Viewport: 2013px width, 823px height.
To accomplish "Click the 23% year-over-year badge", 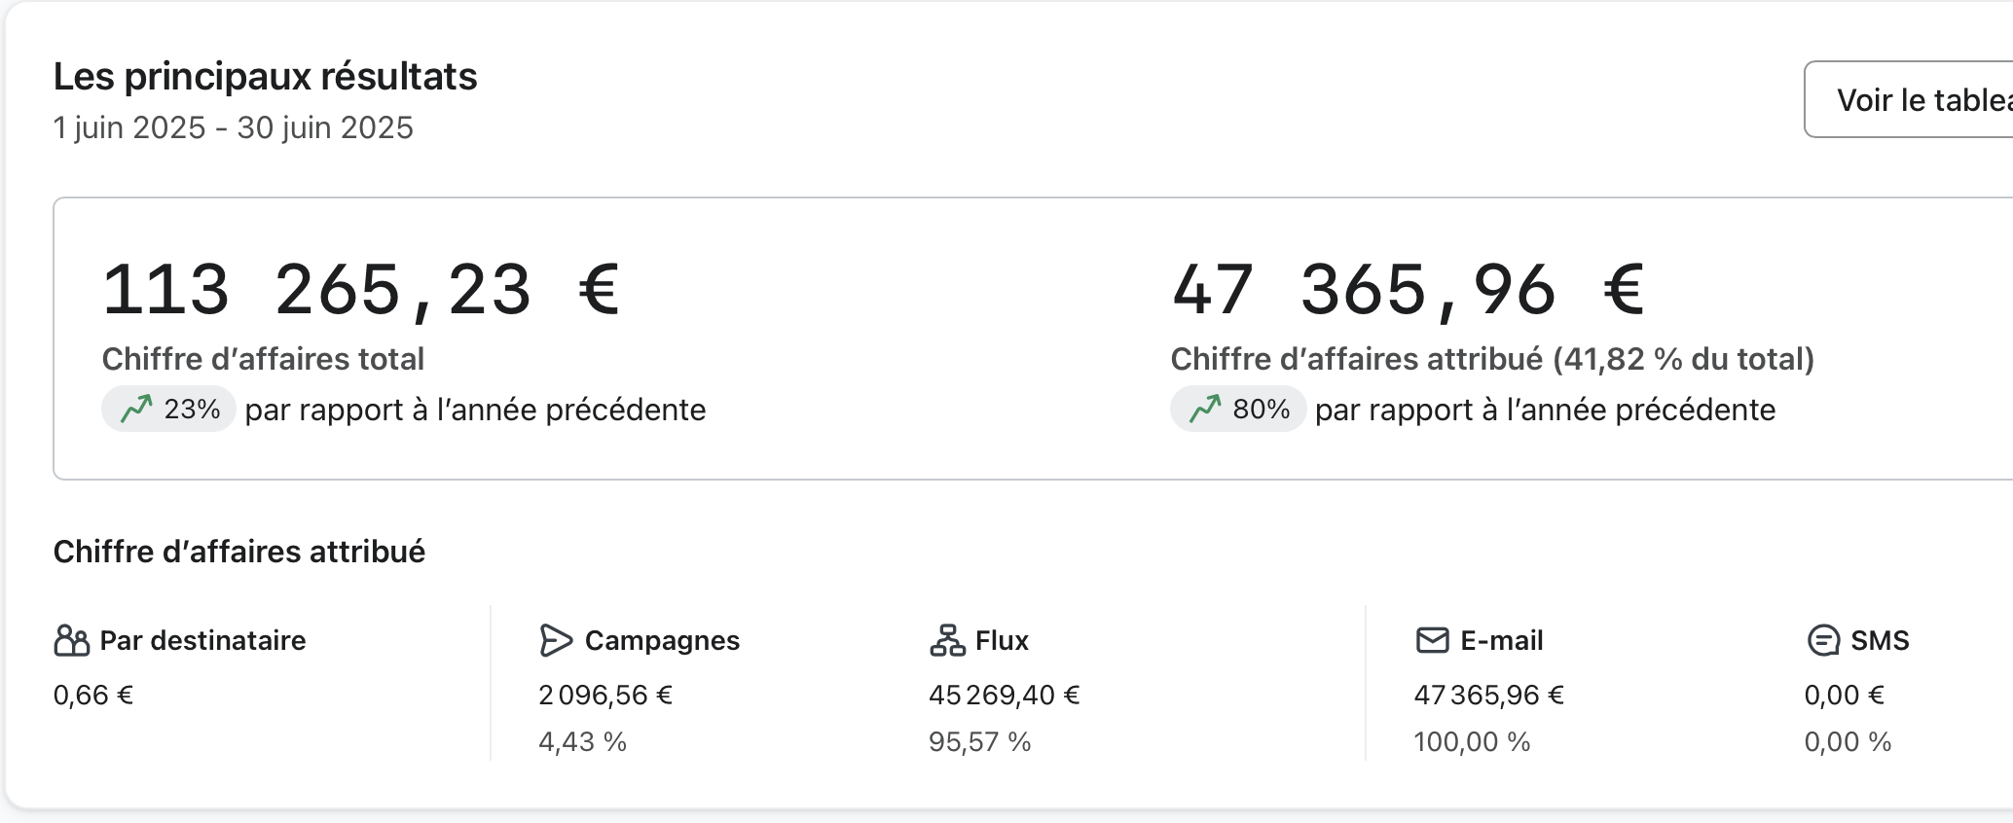I will [169, 410].
